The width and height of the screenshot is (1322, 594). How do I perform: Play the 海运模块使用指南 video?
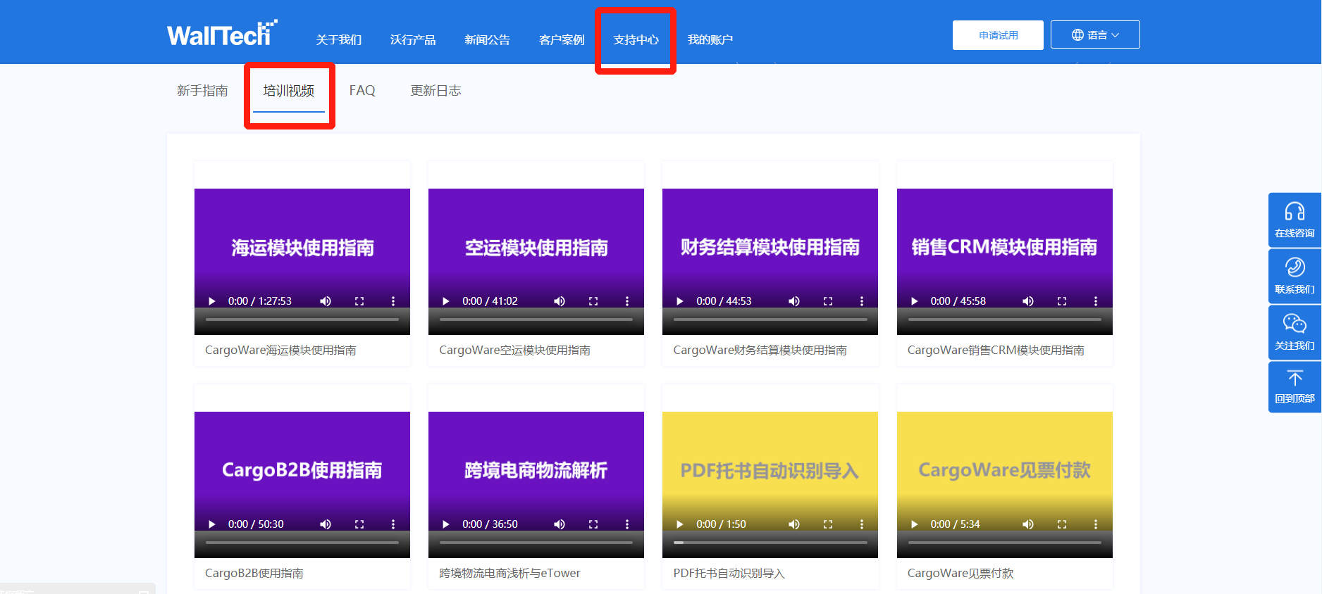click(x=211, y=301)
